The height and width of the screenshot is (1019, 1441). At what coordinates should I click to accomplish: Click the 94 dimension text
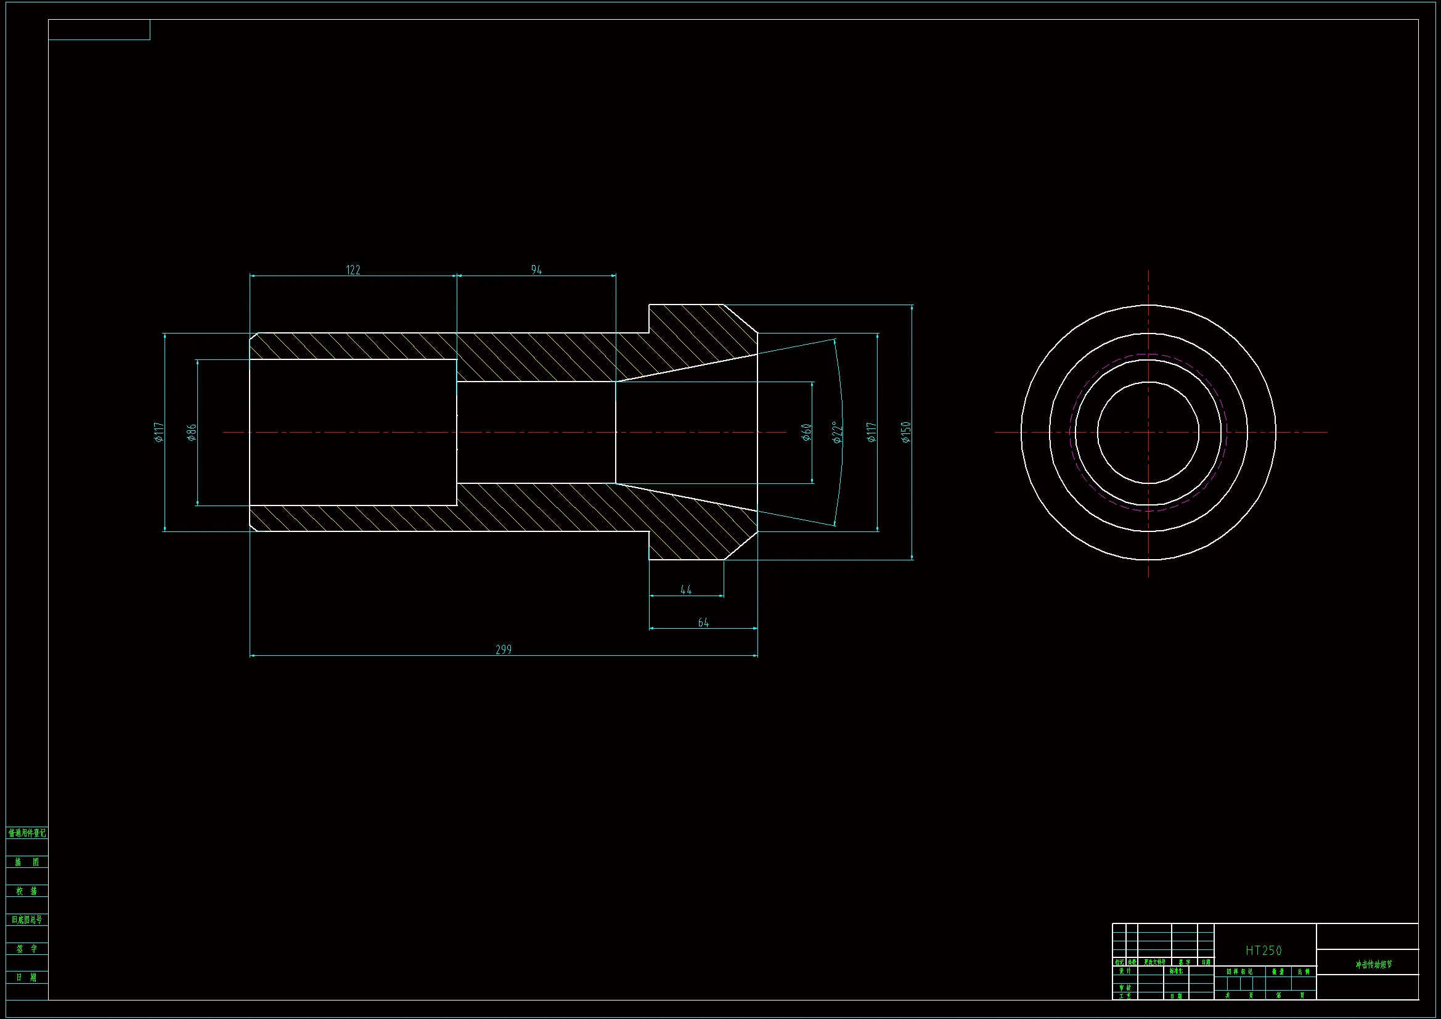click(x=536, y=270)
